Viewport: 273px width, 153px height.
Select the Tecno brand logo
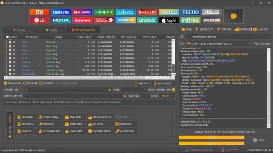point(190,12)
